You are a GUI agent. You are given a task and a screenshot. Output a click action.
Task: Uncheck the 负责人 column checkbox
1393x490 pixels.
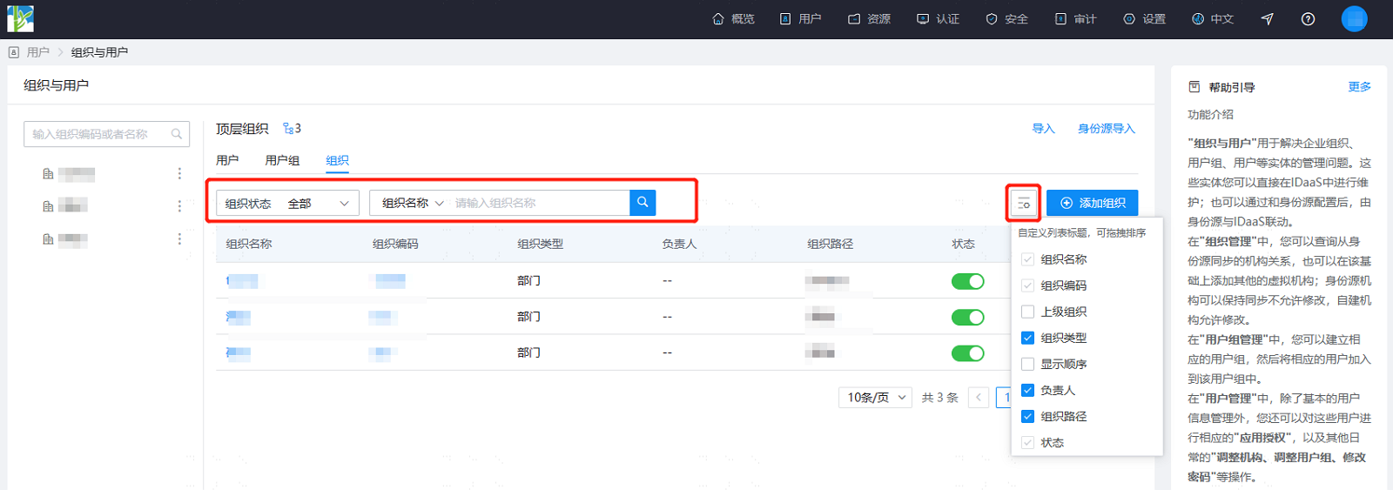[x=1027, y=390]
